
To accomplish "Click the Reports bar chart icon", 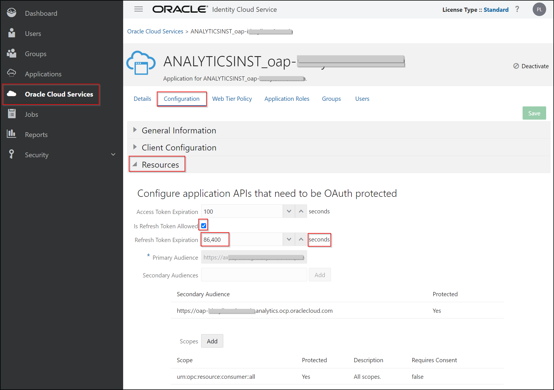I will tap(12, 134).
